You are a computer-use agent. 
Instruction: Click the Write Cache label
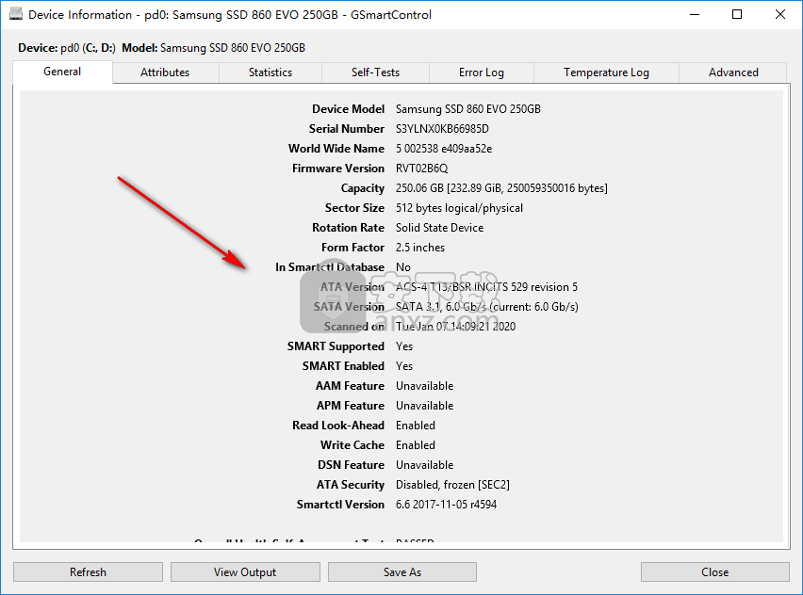click(352, 445)
